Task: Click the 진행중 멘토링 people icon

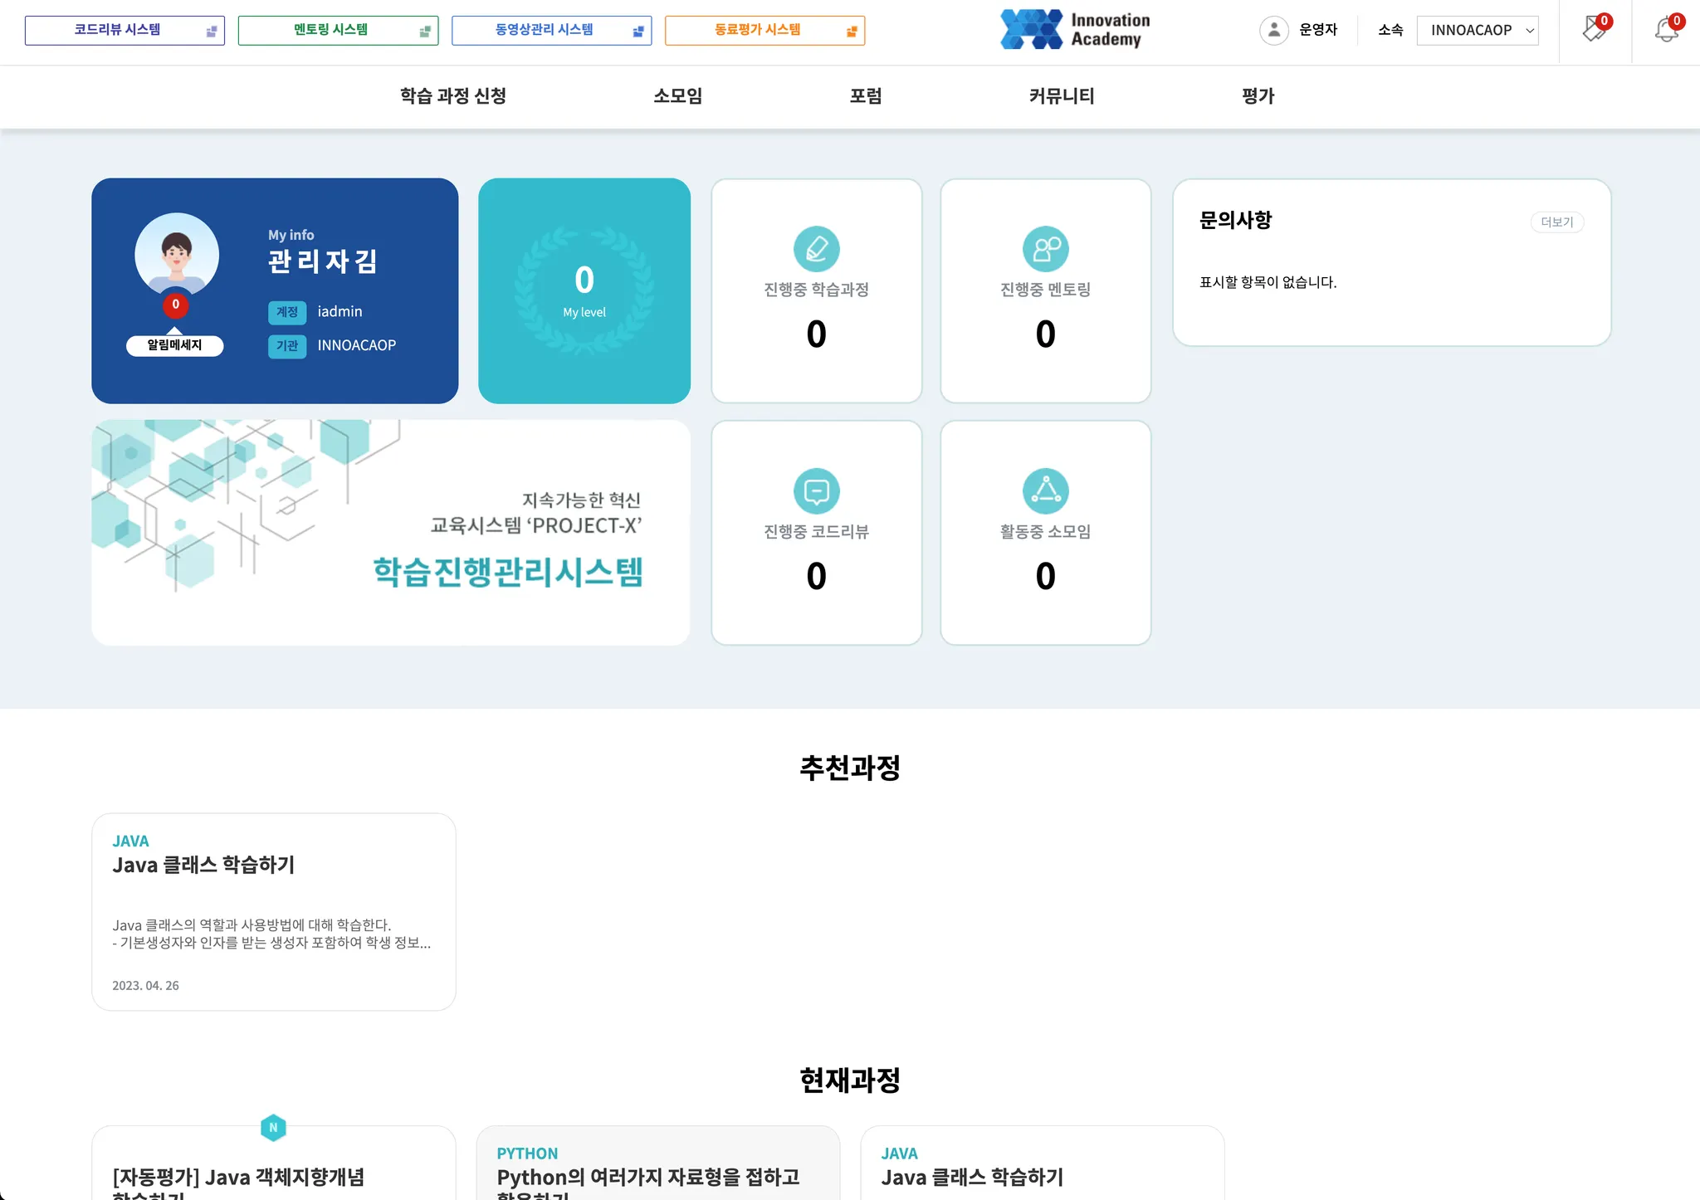Action: [x=1045, y=249]
